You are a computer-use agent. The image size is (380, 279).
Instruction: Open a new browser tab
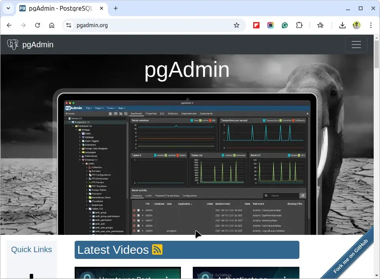click(116, 8)
